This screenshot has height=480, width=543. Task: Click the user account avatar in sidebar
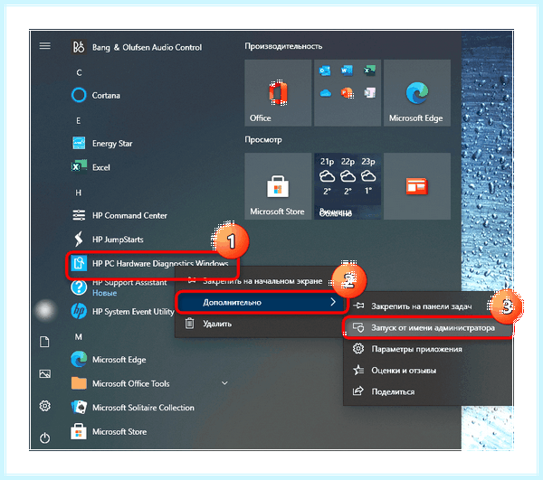pyautogui.click(x=44, y=310)
